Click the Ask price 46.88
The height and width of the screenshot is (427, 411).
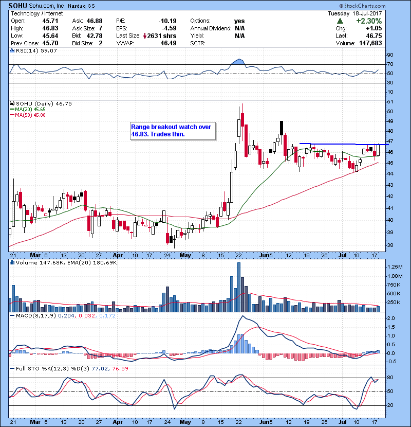tap(95, 21)
